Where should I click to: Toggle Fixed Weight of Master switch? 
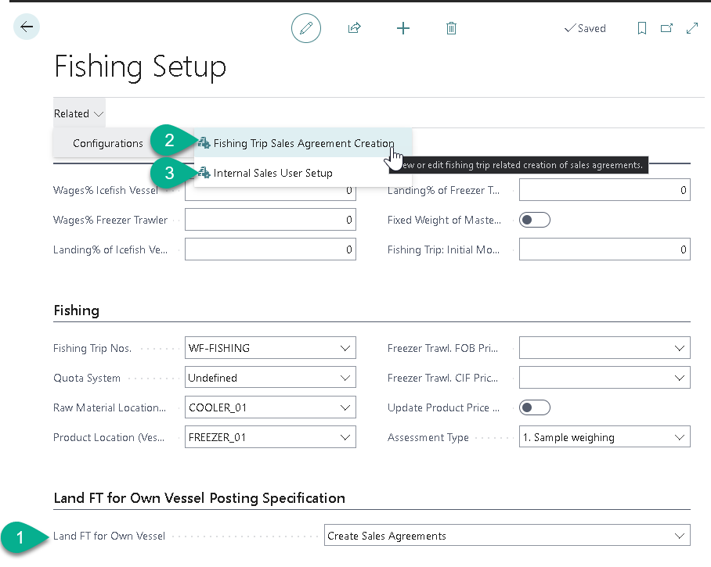[536, 221]
